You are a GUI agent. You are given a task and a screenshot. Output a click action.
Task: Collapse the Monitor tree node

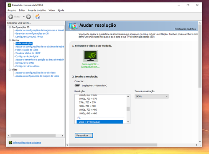click(10, 40)
